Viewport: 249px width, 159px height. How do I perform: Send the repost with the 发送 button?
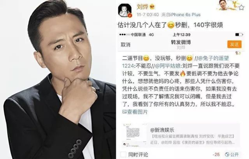234,44
